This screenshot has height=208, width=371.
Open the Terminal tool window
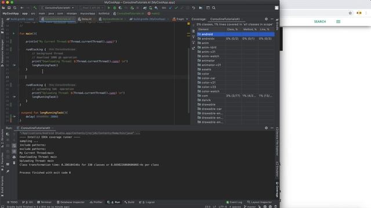point(44,202)
